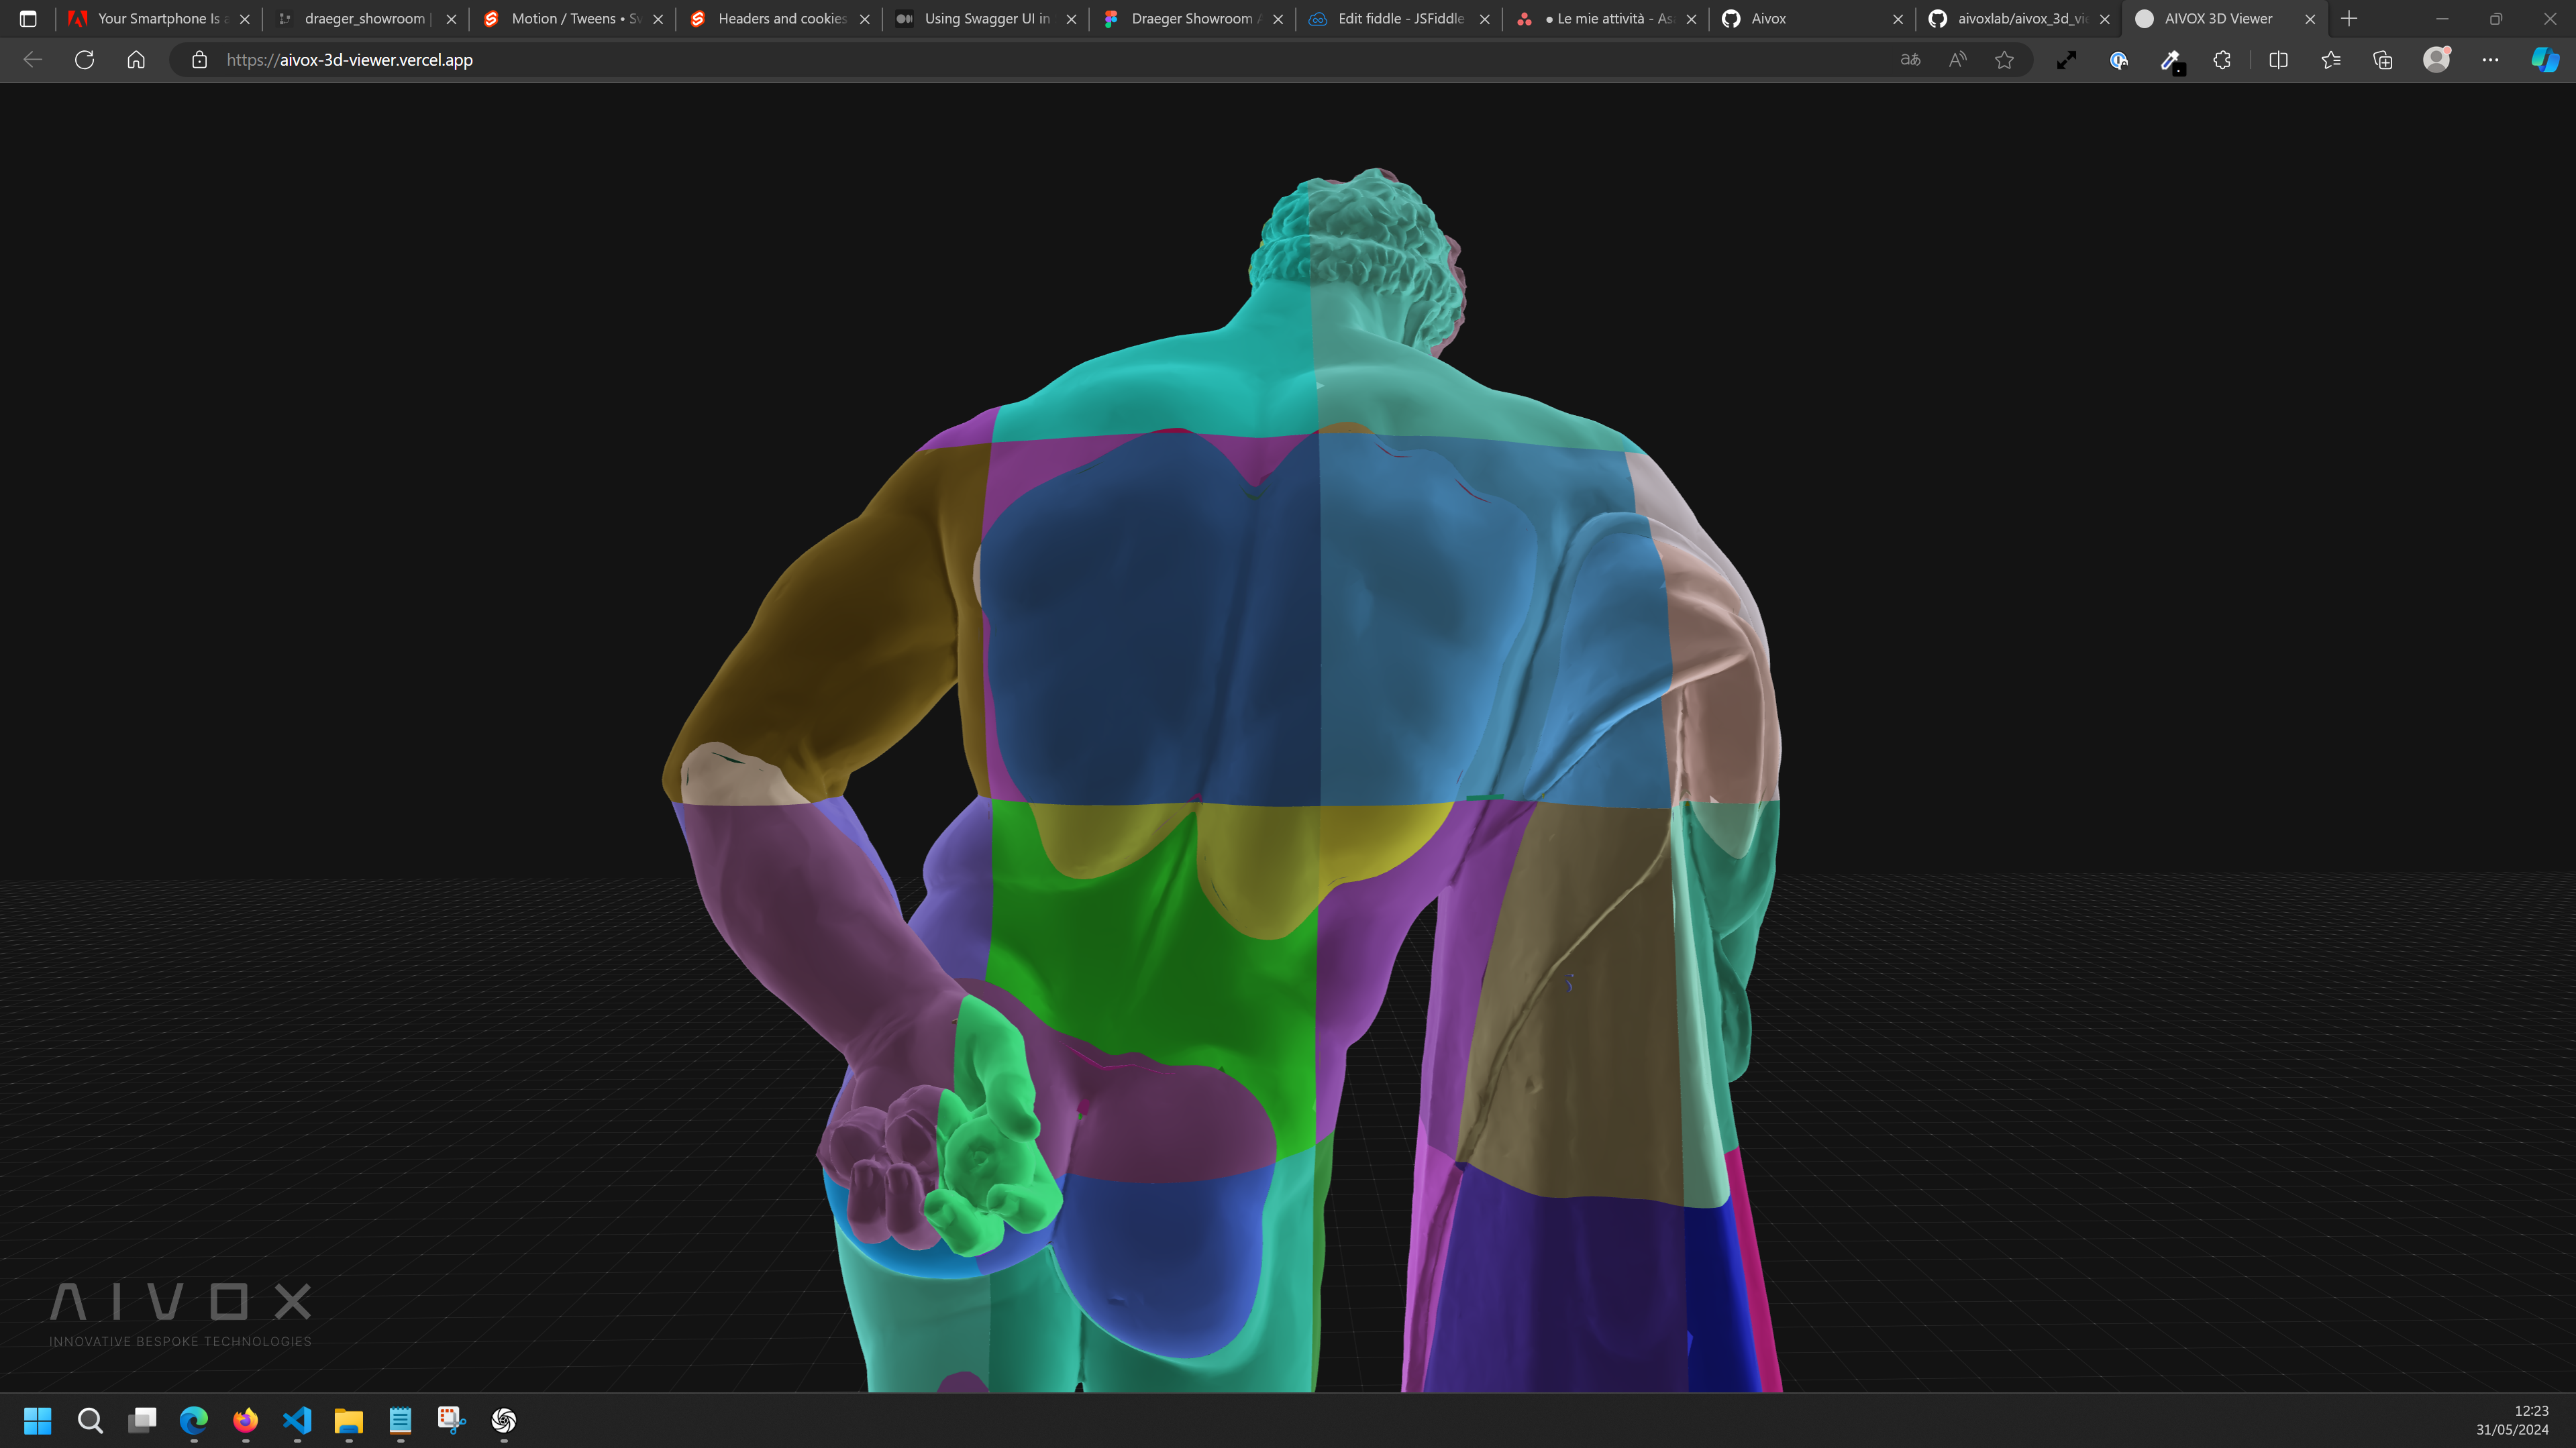The height and width of the screenshot is (1448, 2576).
Task: Open the 1Password extension icon
Action: (2118, 60)
